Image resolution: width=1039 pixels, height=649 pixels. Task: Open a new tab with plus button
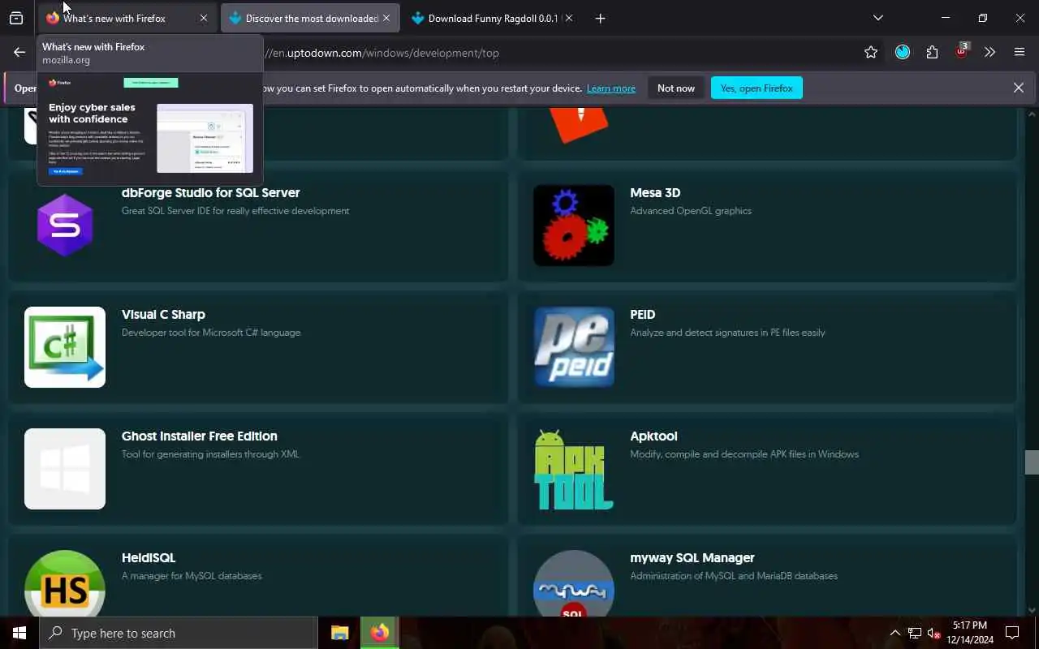[x=600, y=18]
